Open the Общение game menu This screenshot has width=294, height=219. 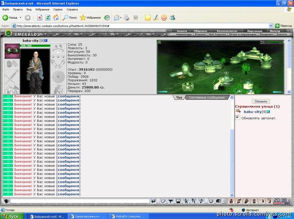(x=200, y=31)
